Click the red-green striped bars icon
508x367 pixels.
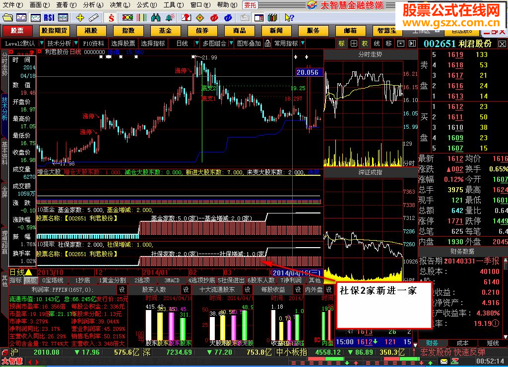[141, 17]
